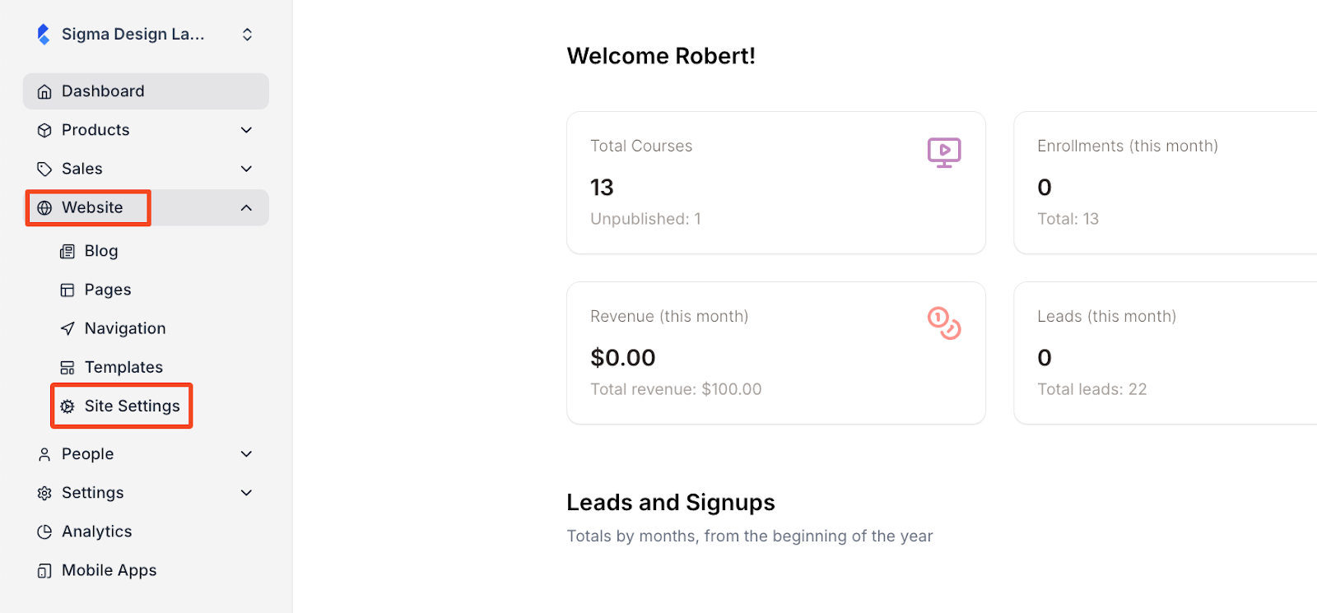
Task: Open the Navigation menu item
Action: (x=124, y=328)
